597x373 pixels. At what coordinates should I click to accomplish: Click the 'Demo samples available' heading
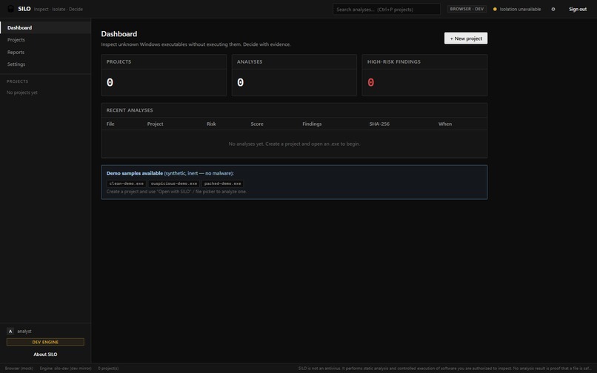coord(135,173)
